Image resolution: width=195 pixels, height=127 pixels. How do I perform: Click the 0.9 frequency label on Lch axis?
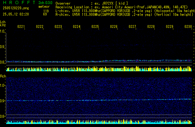(x=2, y=47)
